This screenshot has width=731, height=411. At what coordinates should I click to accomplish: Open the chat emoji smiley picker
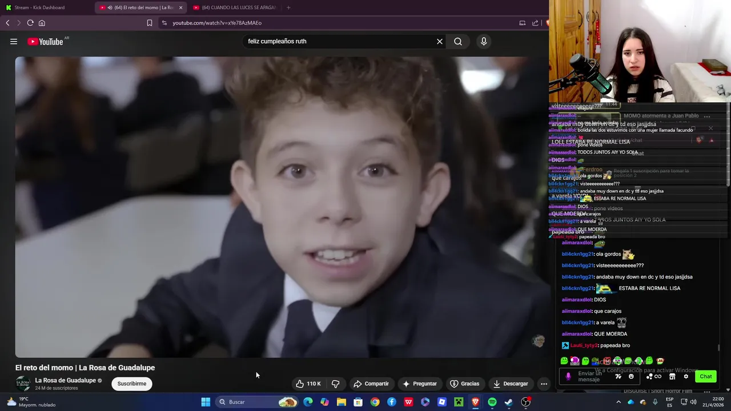coord(631,376)
